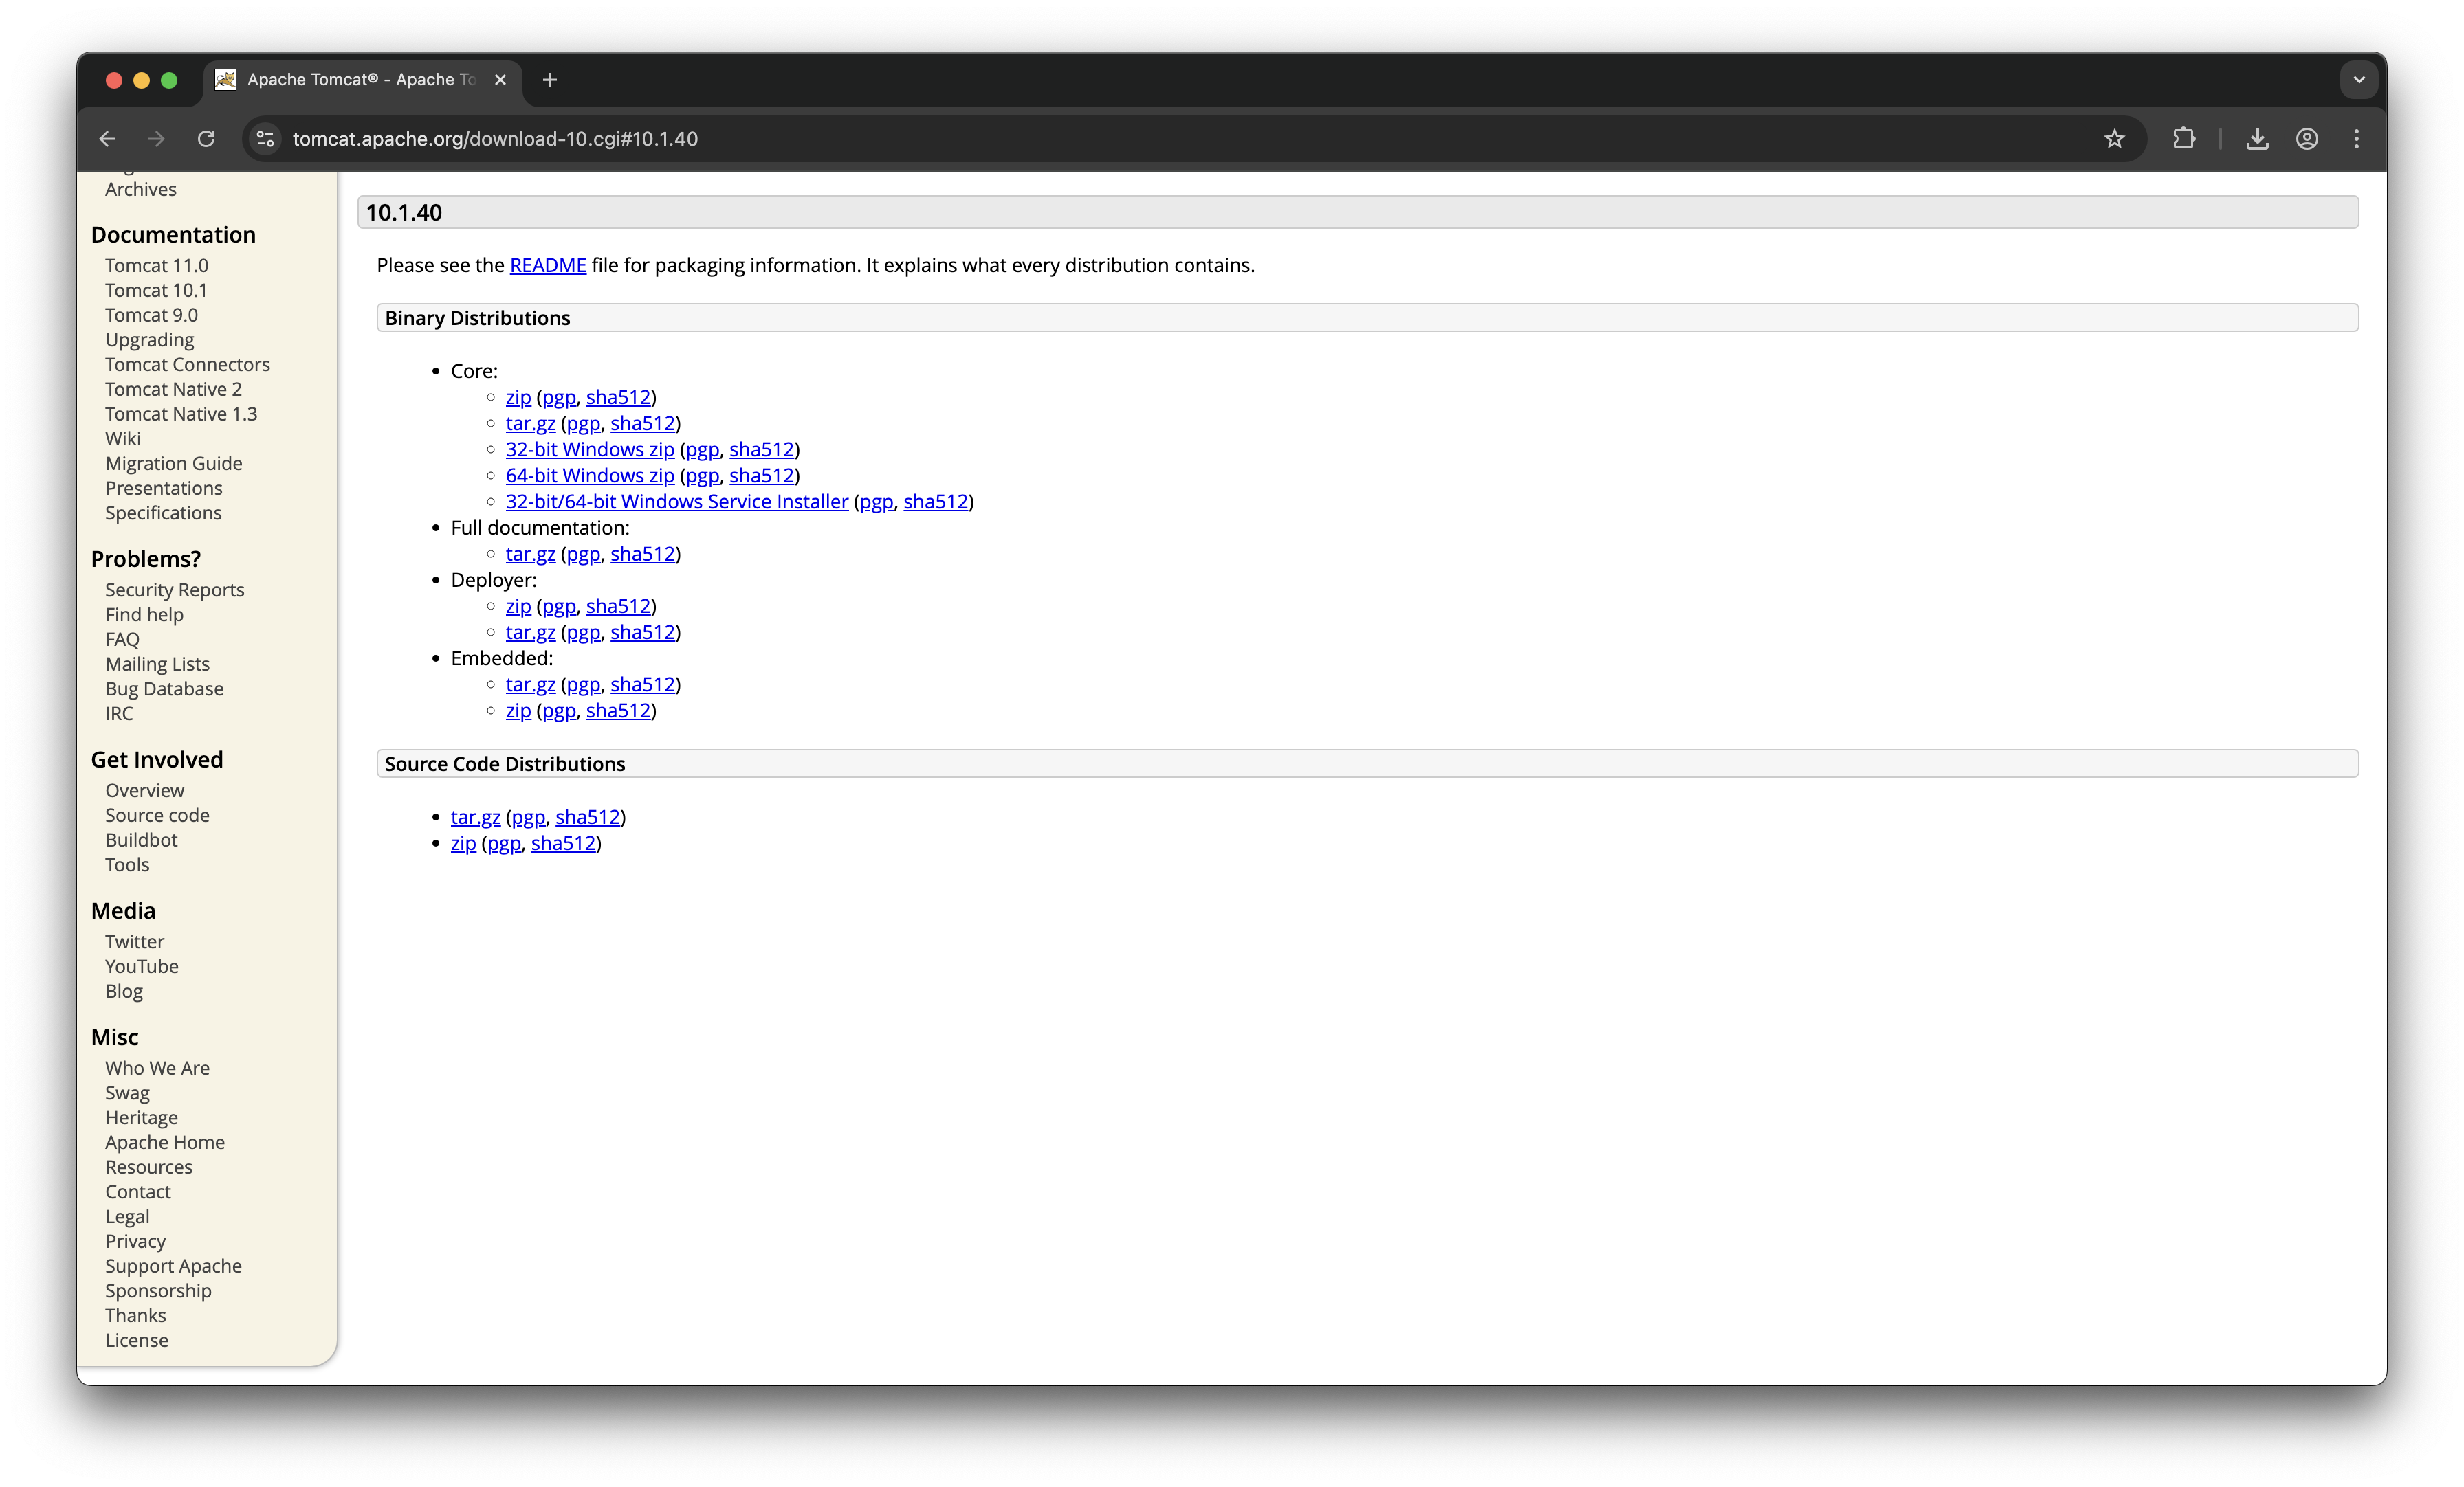Image resolution: width=2464 pixels, height=1487 pixels.
Task: Open the Buildbot link
Action: click(142, 840)
